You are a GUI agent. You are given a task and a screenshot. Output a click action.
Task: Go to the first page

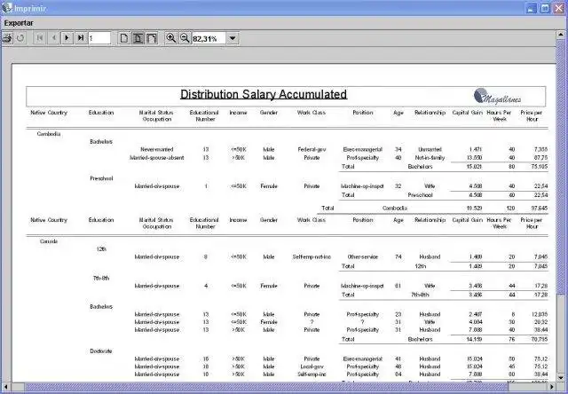coord(40,38)
